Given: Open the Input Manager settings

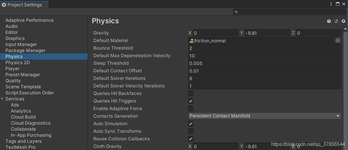Looking at the screenshot, I should 21,44.
